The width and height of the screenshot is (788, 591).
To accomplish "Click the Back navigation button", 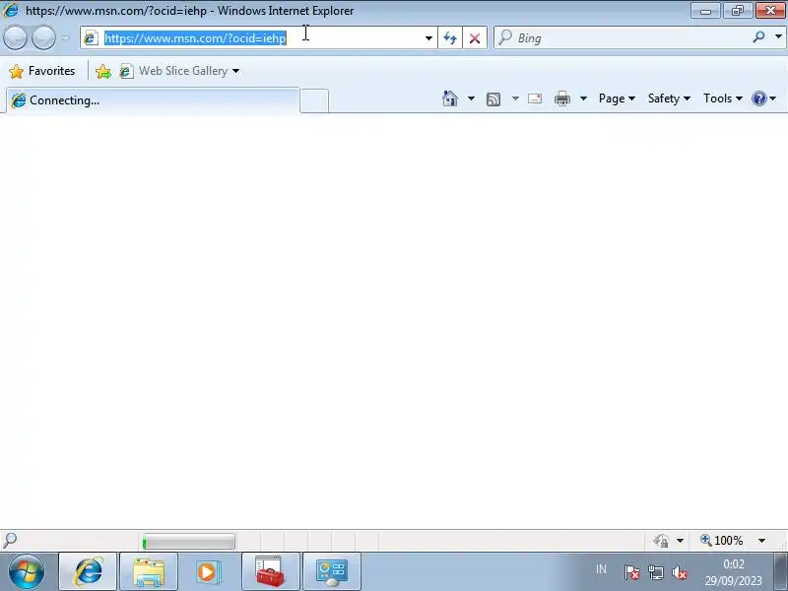I will pyautogui.click(x=15, y=37).
